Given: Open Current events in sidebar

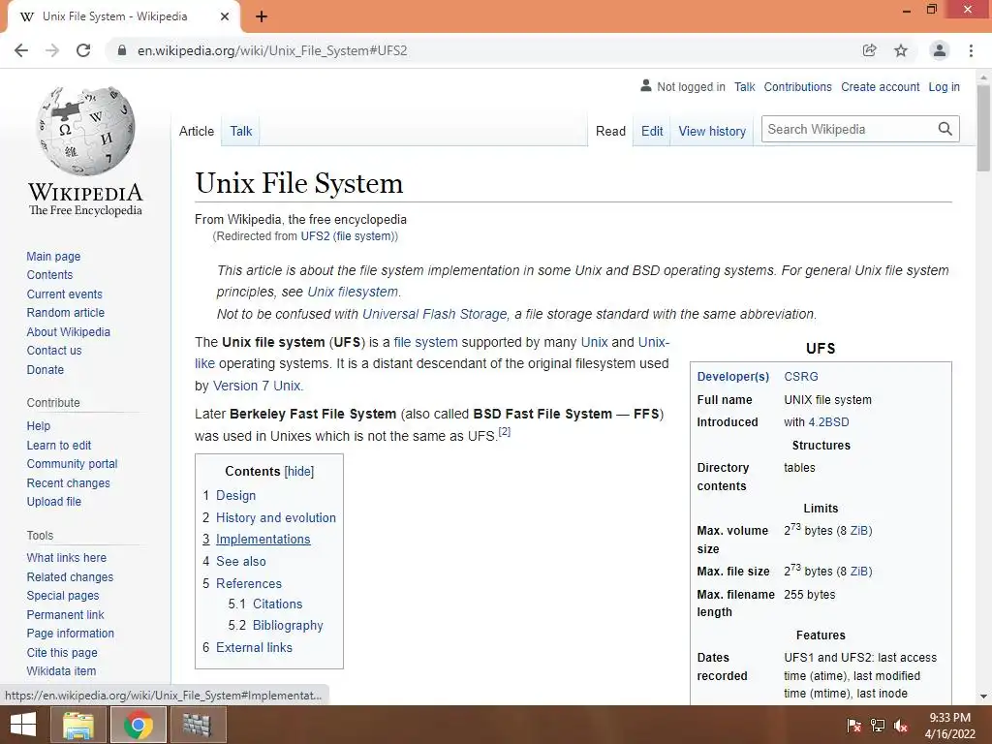Looking at the screenshot, I should click(x=64, y=294).
